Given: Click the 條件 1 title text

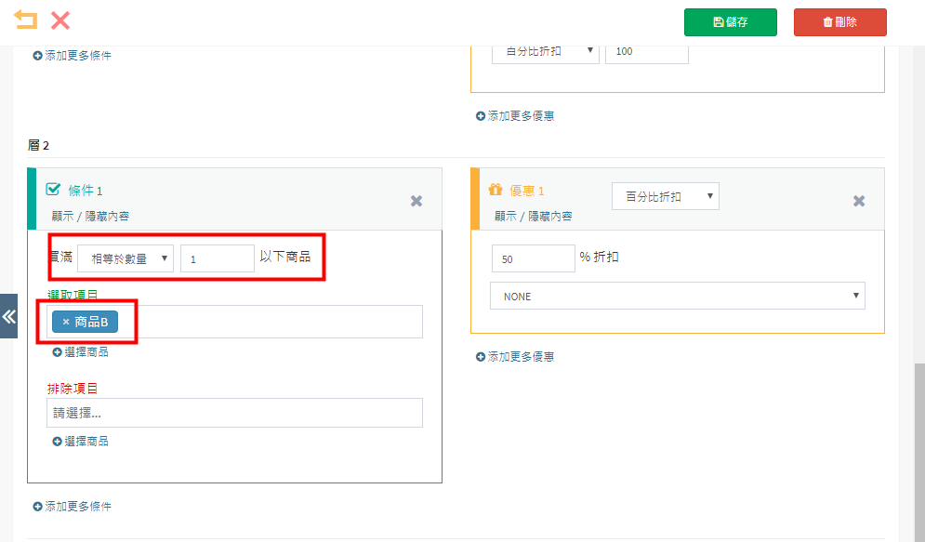Looking at the screenshot, I should click(86, 191).
